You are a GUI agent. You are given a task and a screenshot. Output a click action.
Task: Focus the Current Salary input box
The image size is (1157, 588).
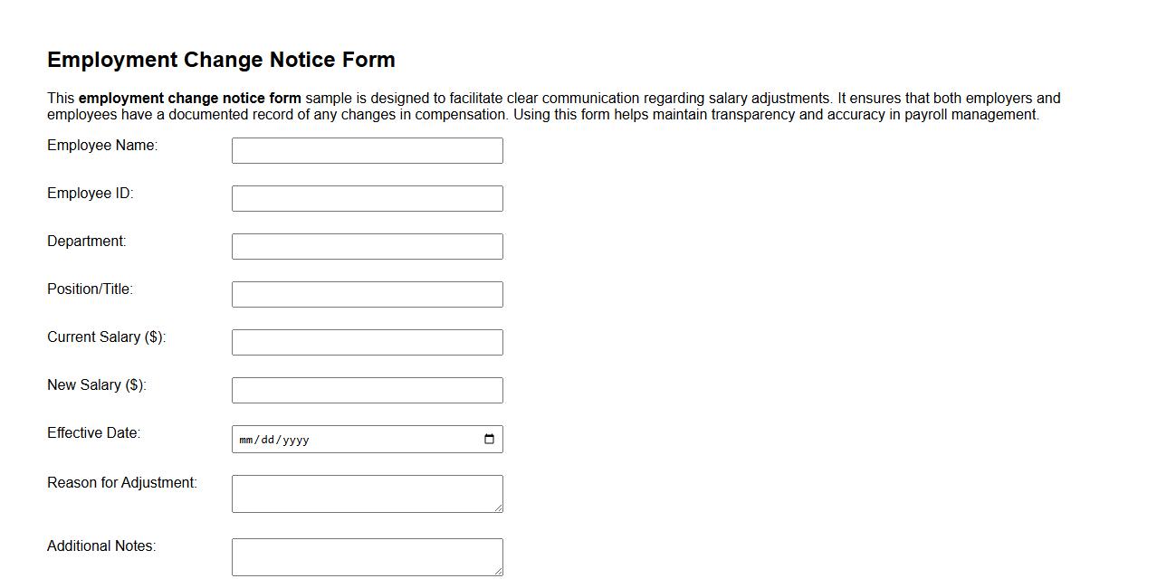pos(367,341)
